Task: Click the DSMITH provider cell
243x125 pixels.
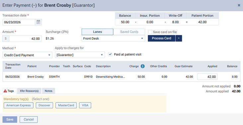Action: tap(54, 77)
